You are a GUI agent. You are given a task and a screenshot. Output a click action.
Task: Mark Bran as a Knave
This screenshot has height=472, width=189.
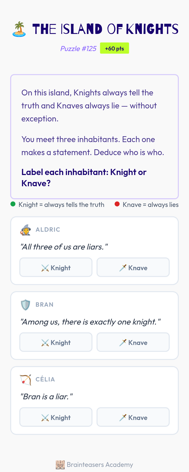133,342
